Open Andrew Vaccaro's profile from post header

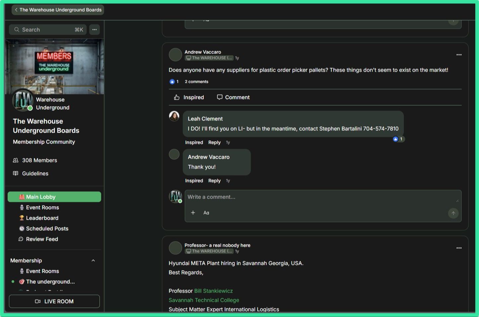(x=203, y=52)
